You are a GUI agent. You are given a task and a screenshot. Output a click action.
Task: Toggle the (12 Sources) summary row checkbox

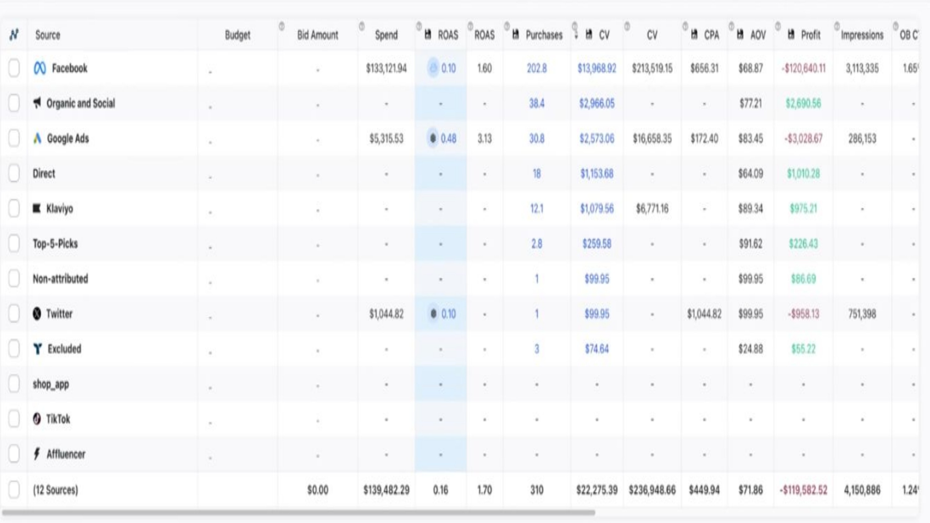[14, 490]
